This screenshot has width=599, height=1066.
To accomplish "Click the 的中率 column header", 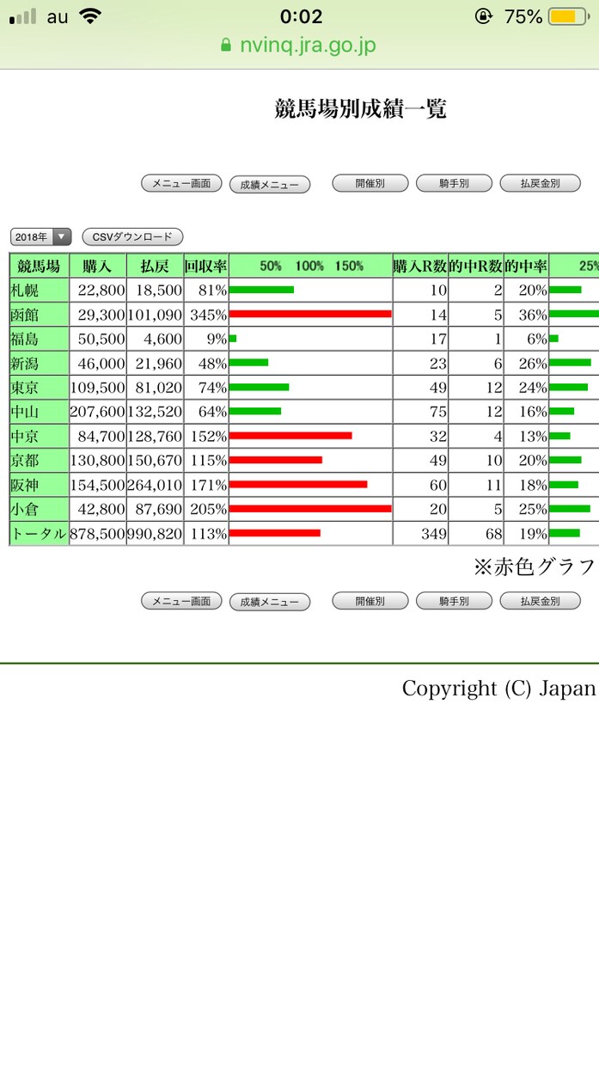I will point(526,266).
